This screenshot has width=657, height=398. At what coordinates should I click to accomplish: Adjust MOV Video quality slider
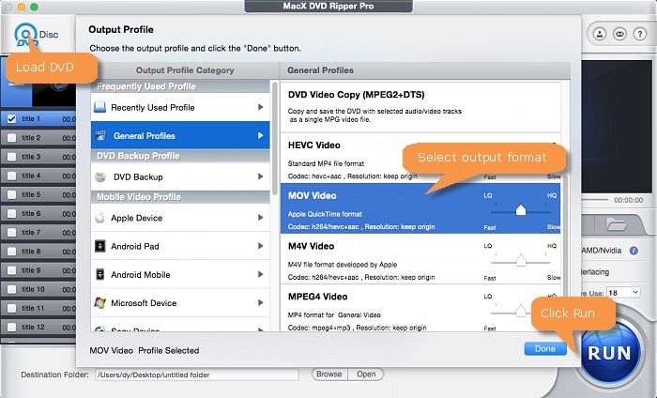click(520, 210)
